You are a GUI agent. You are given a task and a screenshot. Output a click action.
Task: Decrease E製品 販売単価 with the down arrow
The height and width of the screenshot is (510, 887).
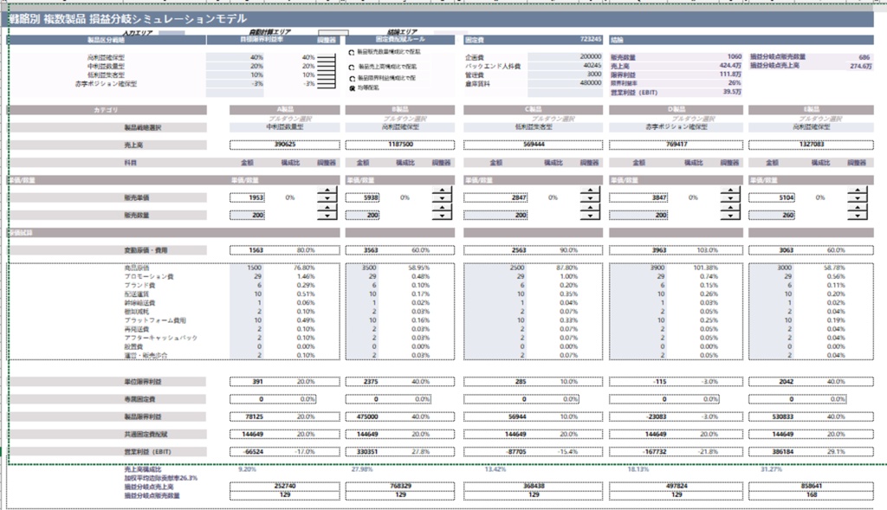click(x=858, y=198)
